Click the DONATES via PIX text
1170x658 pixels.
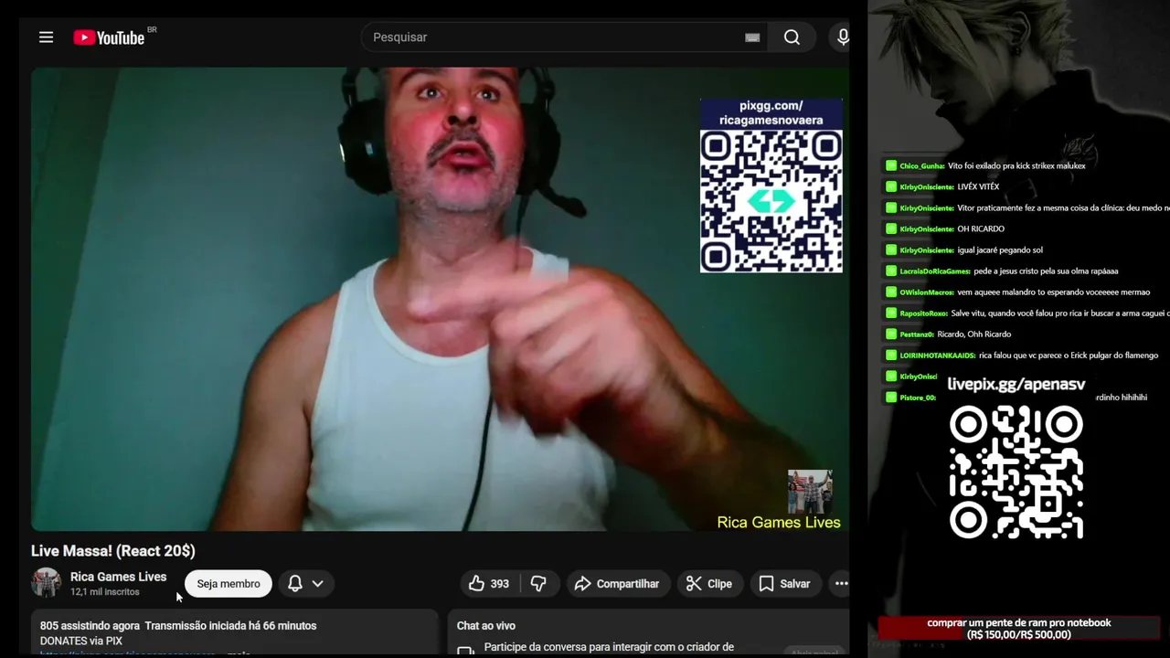(x=81, y=641)
